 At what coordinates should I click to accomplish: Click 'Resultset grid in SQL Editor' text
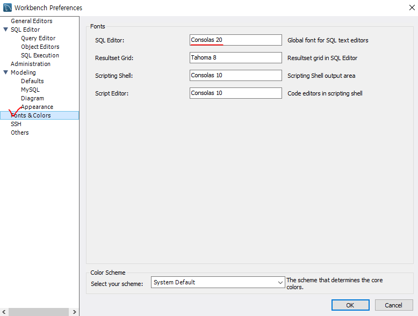click(322, 58)
